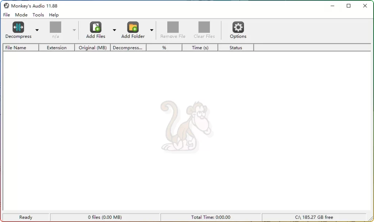The height and width of the screenshot is (222, 374).
Task: Open the Tools menu
Action: coord(38,15)
